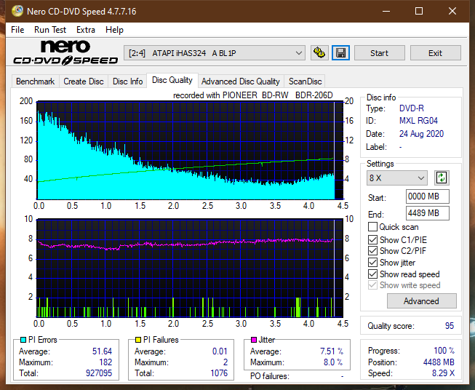
Task: Open the Extra menu
Action: [86, 30]
